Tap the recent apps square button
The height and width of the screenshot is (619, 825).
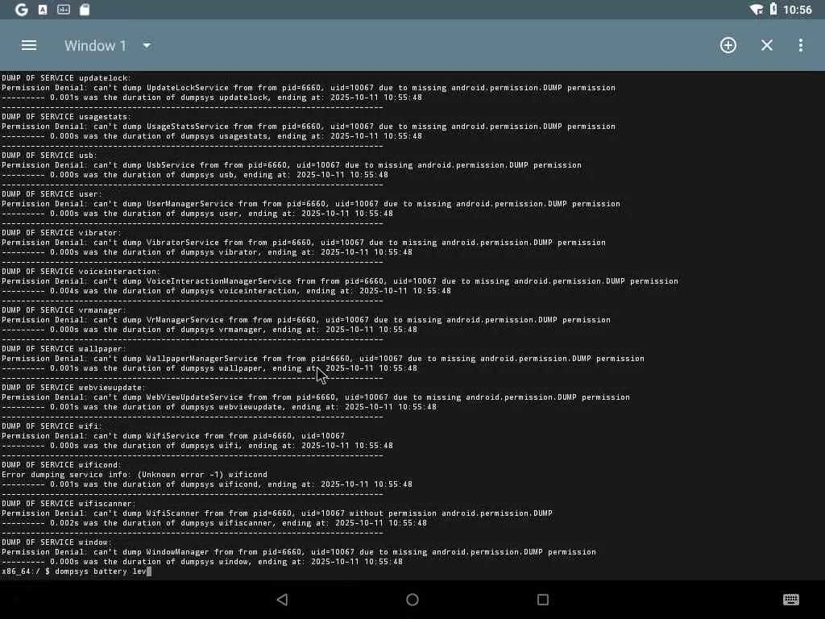click(x=543, y=599)
